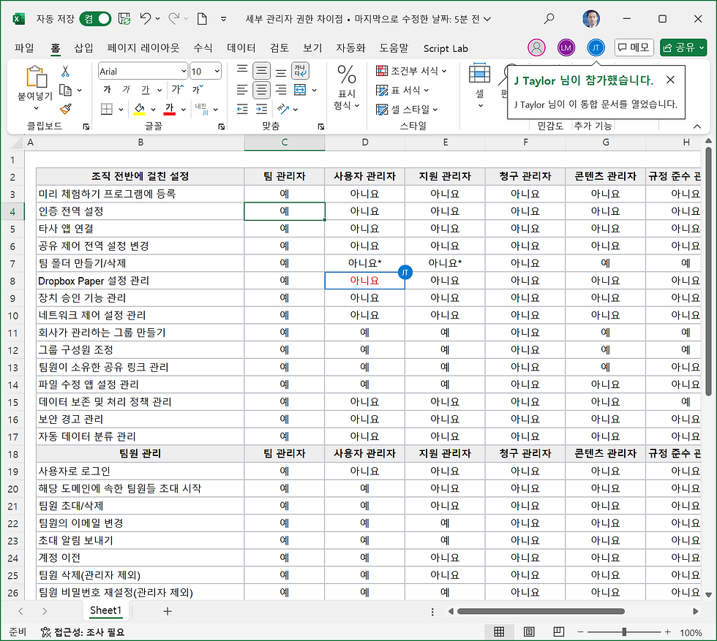Click the LM collaborator presence avatar

pos(566,48)
